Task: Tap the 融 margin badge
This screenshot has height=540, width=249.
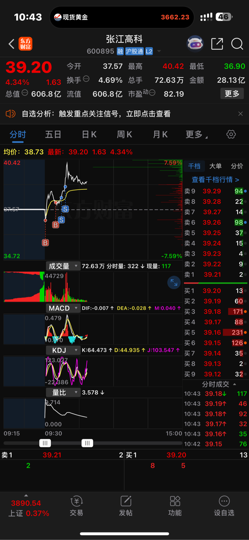Action: (x=120, y=51)
